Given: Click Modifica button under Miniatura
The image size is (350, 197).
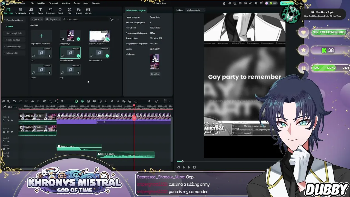Looking at the screenshot, I should 155,74.
